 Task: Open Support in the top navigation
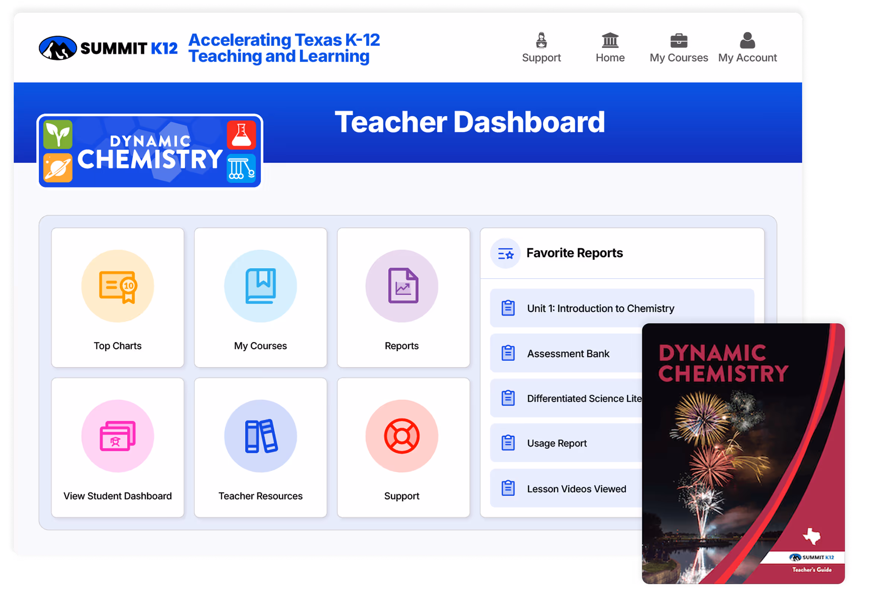point(541,48)
